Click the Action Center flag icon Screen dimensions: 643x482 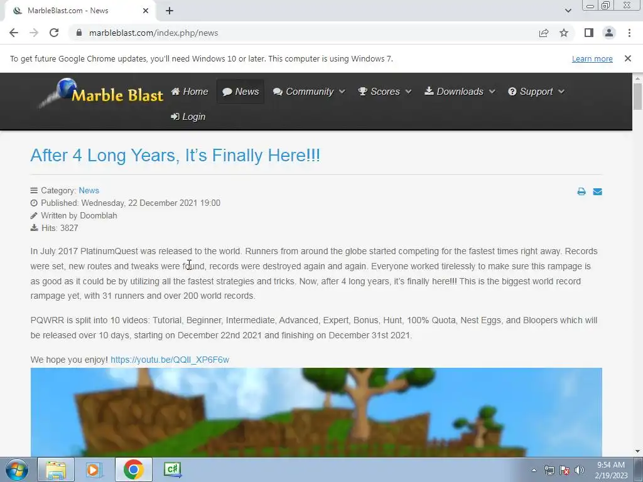tap(565, 470)
